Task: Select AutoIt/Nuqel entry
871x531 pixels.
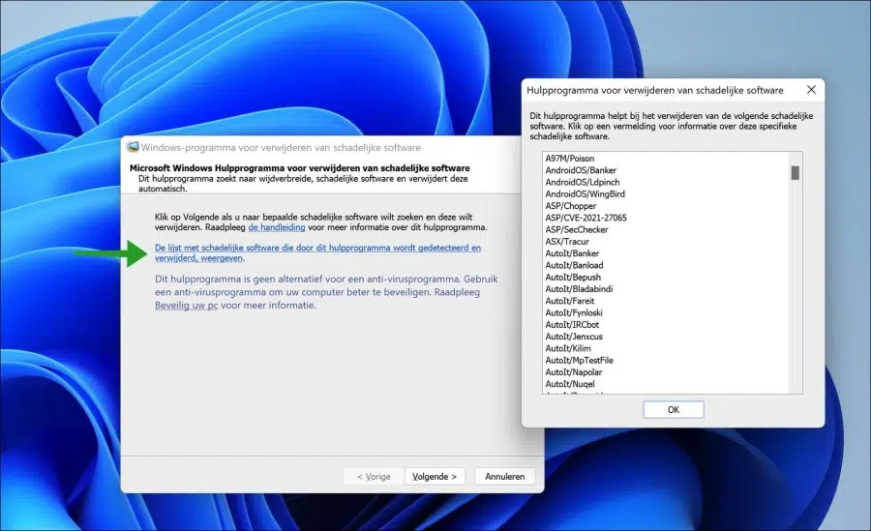Action: coord(570,384)
